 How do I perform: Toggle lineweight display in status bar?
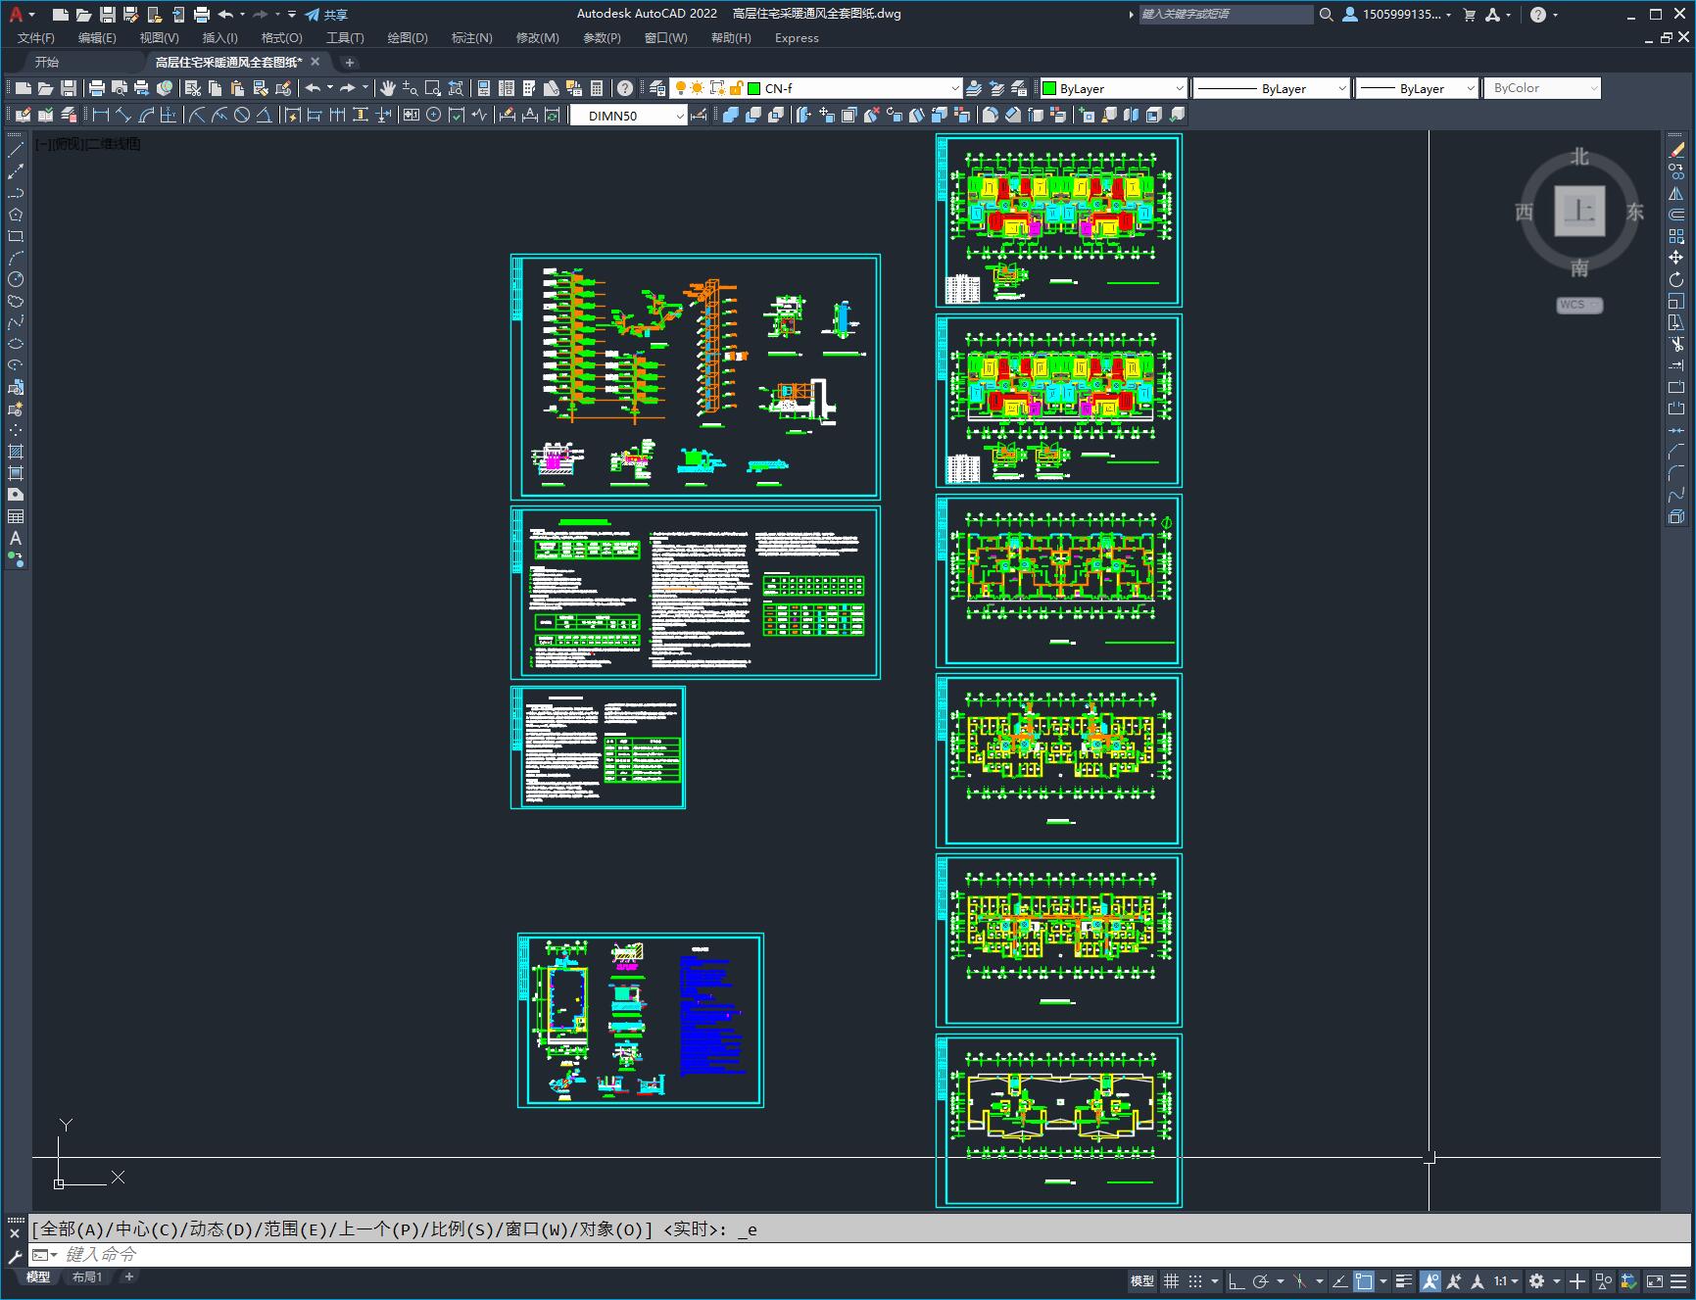coord(1404,1280)
